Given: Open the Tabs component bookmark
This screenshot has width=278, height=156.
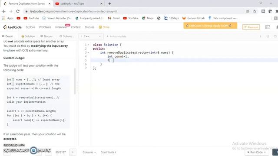Looking at the screenshot, I should tap(223, 18).
